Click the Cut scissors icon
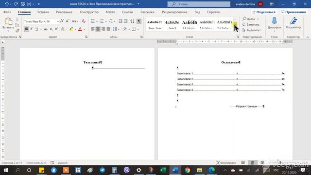The height and width of the screenshot is (175, 311). (17, 19)
